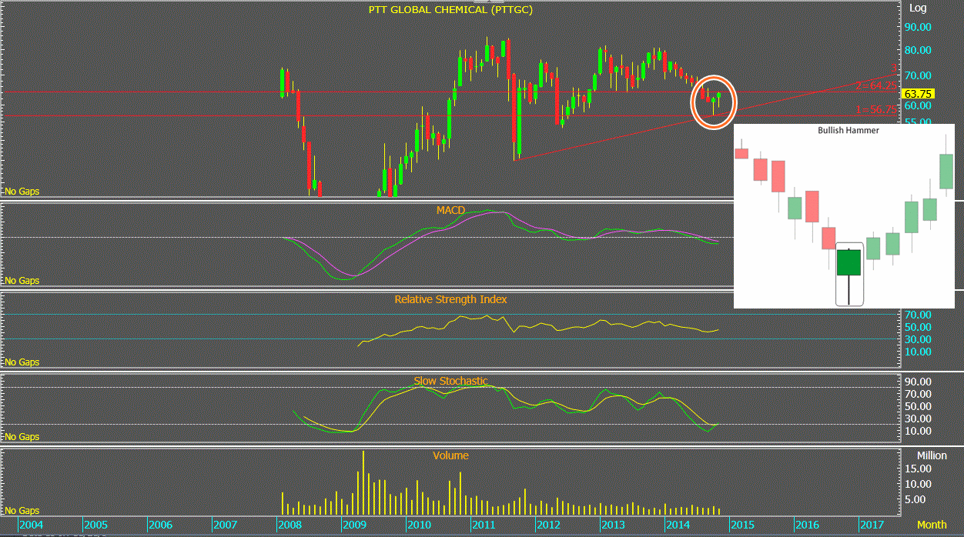The image size is (964, 537).
Task: Click the 2=64.25 trend line label
Action: 875,85
